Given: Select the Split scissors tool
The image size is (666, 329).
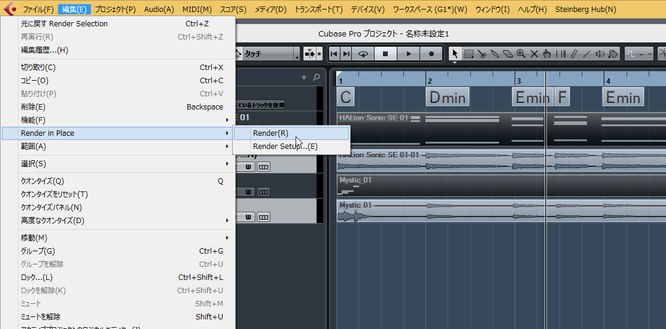Looking at the screenshot, I should point(482,54).
